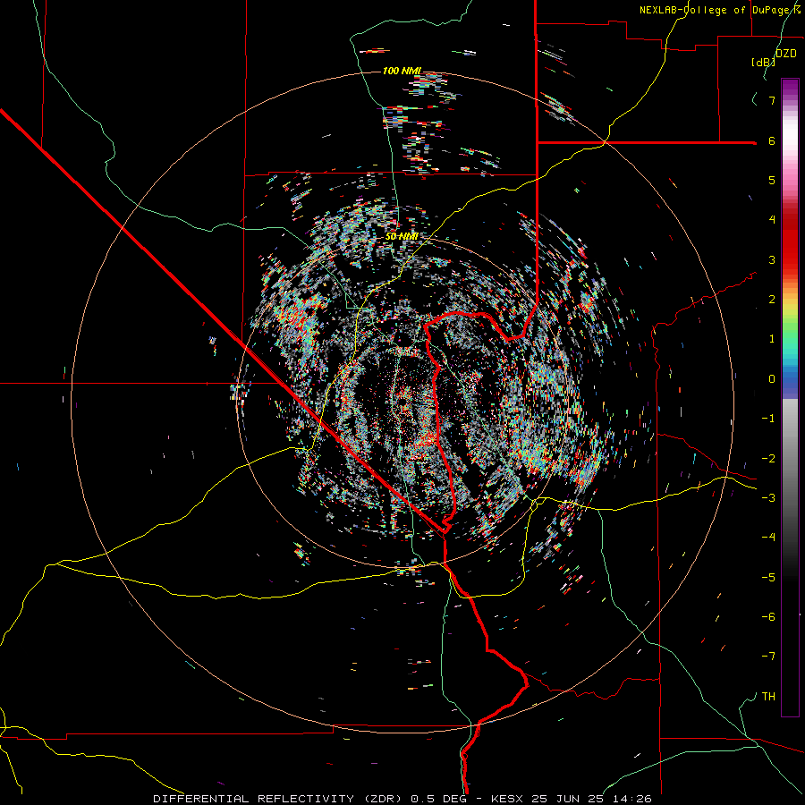
Task: Click the -5 value on the dB scale
Action: click(x=768, y=578)
